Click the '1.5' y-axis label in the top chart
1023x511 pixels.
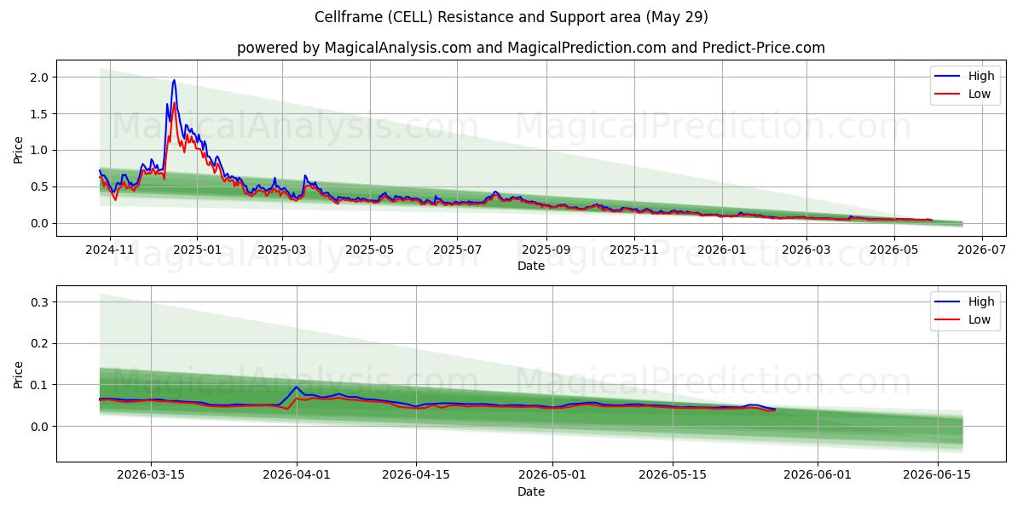[41, 114]
